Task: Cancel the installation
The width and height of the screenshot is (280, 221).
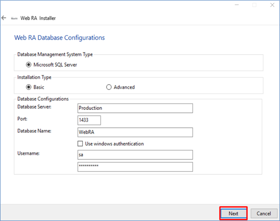Action: 264,213
